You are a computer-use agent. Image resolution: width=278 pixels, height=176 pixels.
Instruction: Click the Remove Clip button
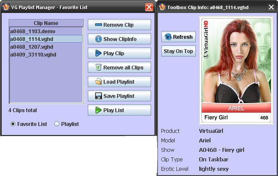tap(119, 25)
